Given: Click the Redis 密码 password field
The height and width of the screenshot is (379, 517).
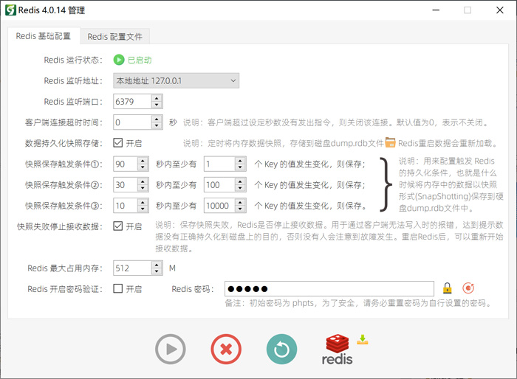Looking at the screenshot, I should coord(329,289).
